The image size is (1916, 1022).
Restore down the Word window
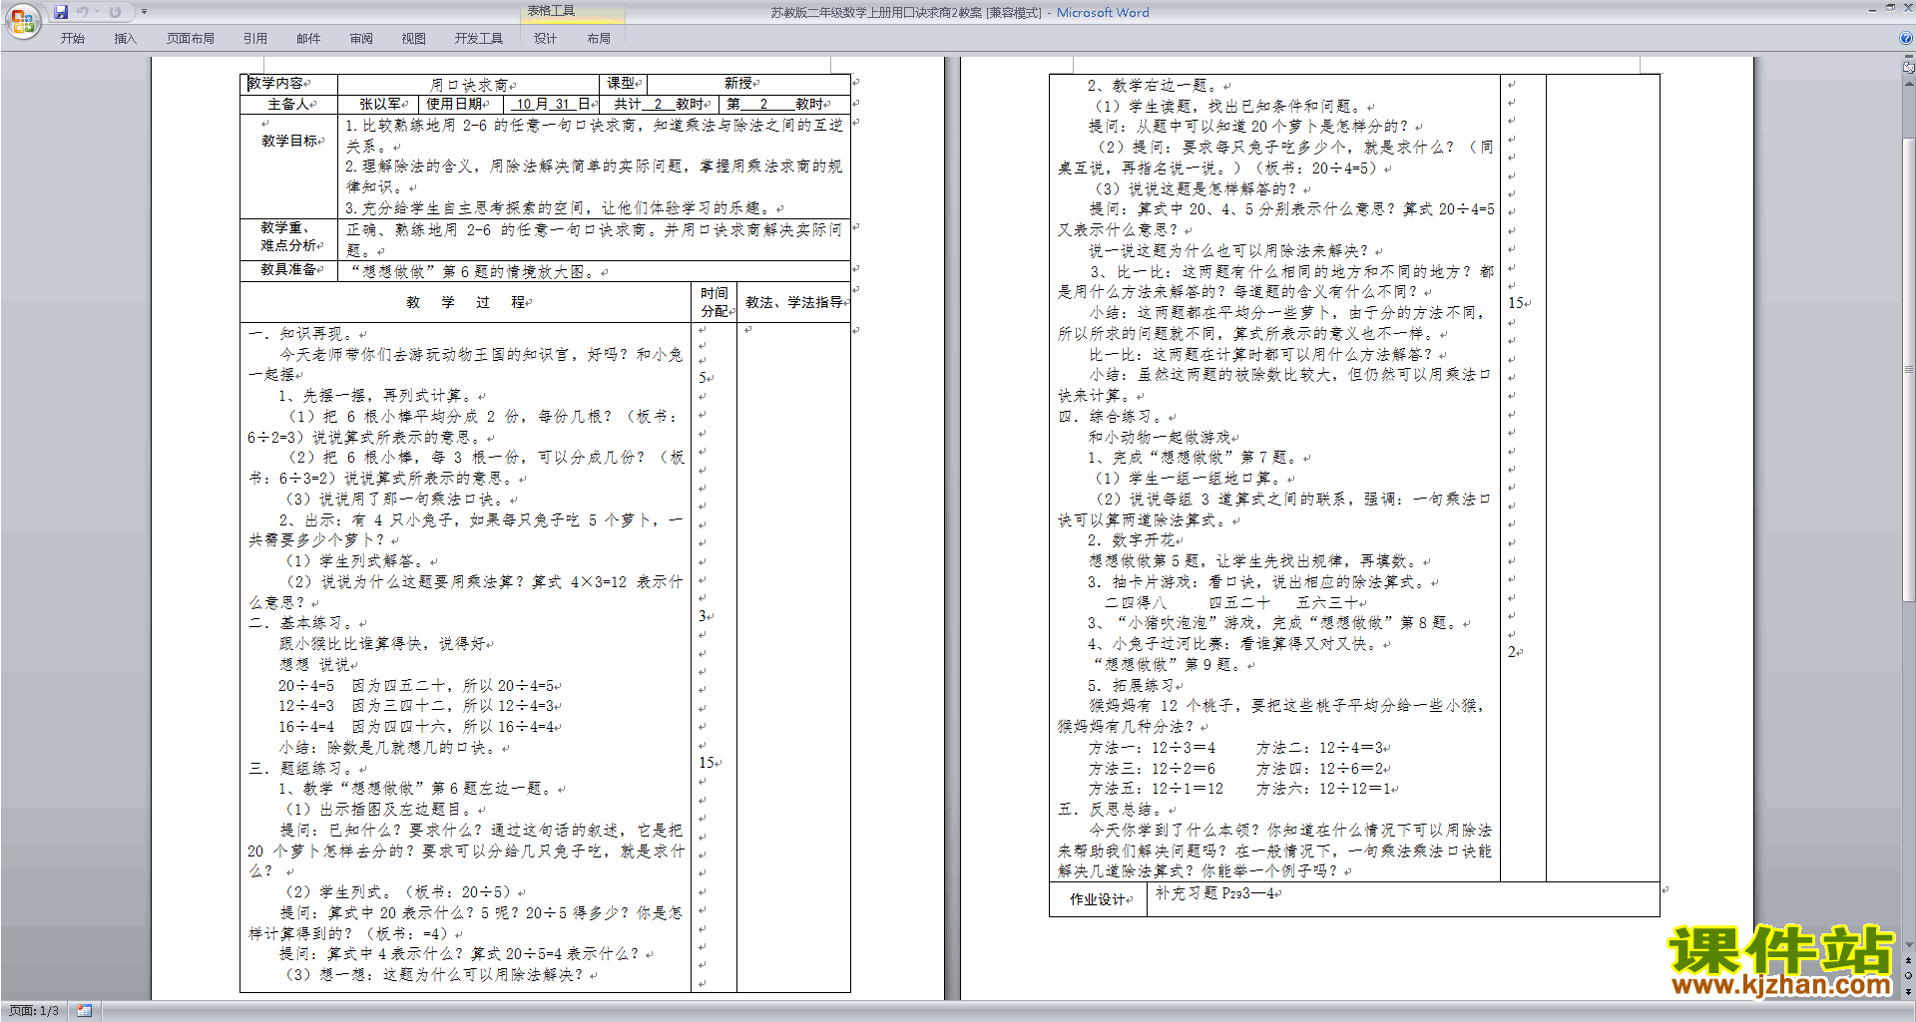[1890, 8]
